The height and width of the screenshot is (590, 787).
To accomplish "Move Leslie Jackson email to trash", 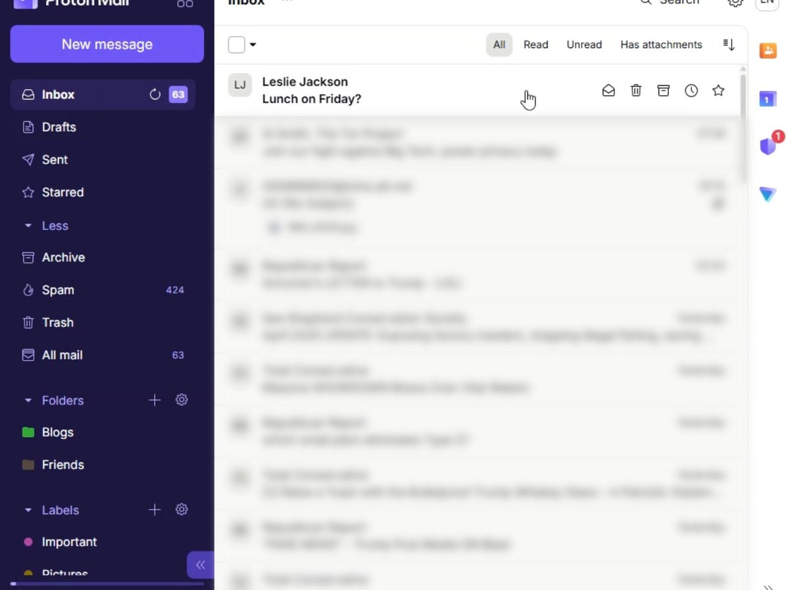I will tap(636, 90).
